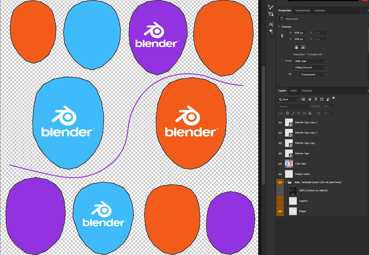Collapse the Nails_Template-Layers group arrow

pos(286,182)
